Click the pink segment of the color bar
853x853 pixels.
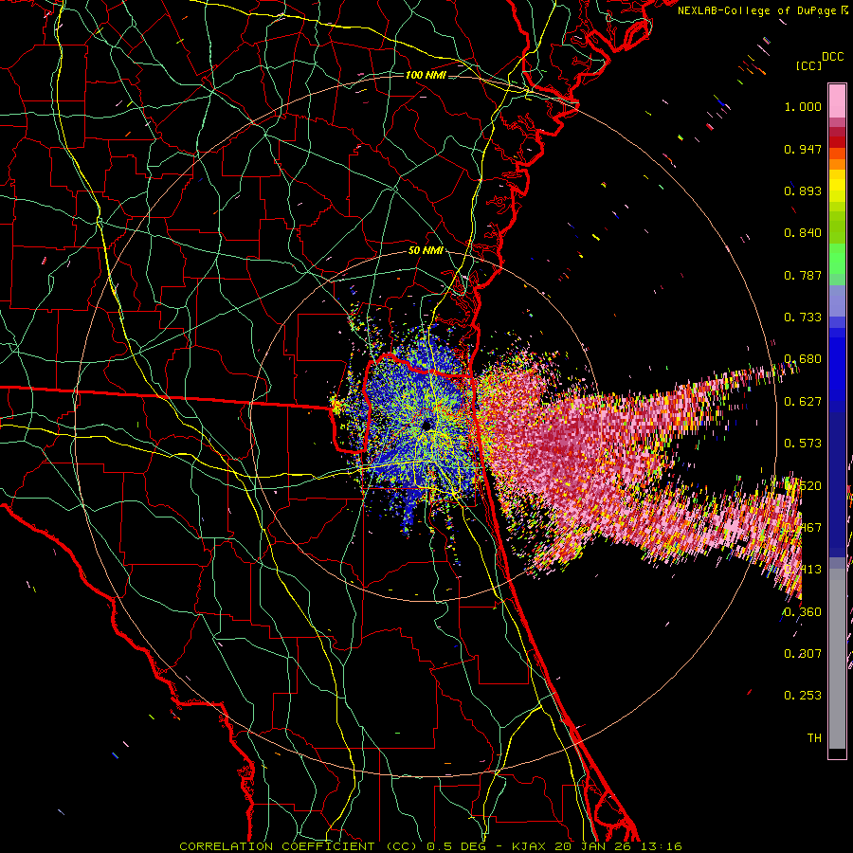[x=837, y=100]
